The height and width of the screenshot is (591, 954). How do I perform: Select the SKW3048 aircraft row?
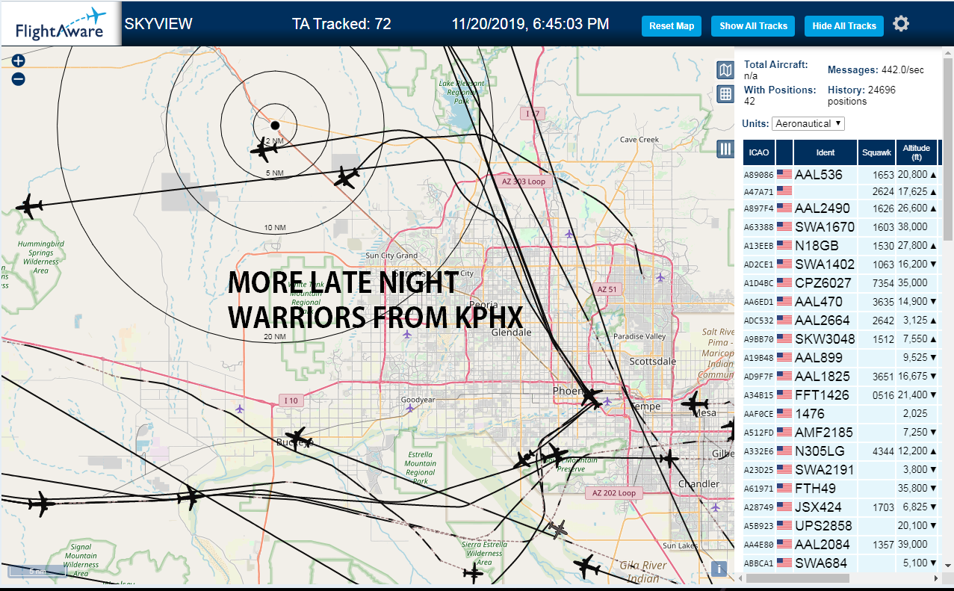tap(842, 339)
